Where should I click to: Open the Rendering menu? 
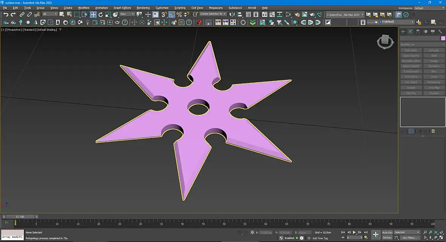click(143, 8)
